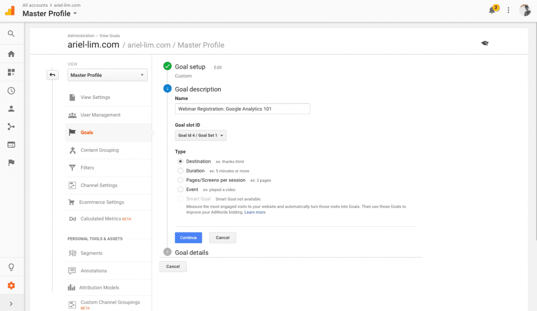Click the Attribution Models bar chart icon
537x311 pixels.
(x=71, y=288)
